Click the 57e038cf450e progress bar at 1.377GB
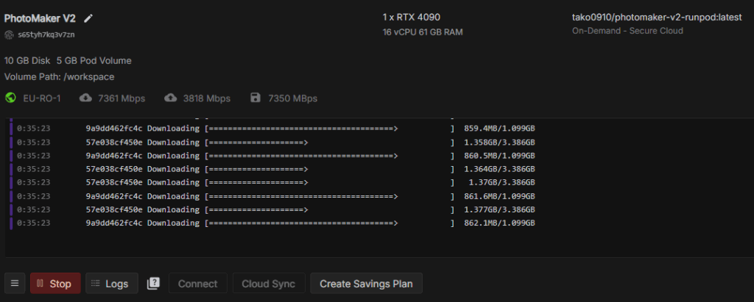754x302 pixels. pyautogui.click(x=329, y=210)
